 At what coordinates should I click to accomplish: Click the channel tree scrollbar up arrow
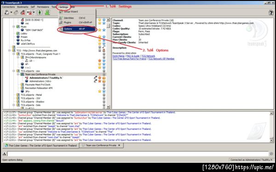point(108,20)
